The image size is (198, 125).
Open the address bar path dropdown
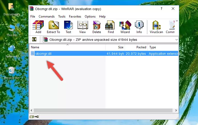click(177, 40)
